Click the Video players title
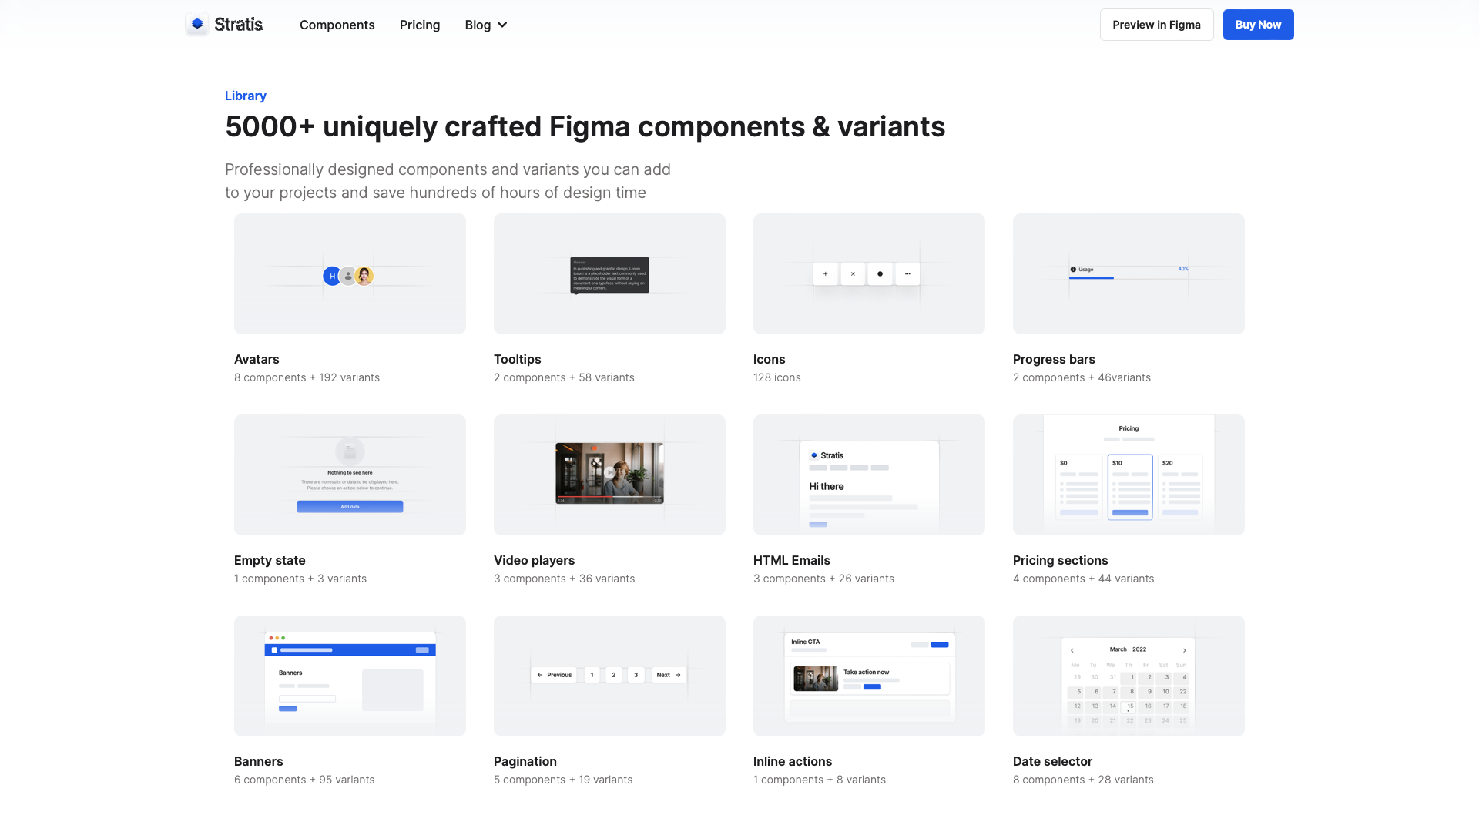This screenshot has height=832, width=1479. [x=534, y=560]
